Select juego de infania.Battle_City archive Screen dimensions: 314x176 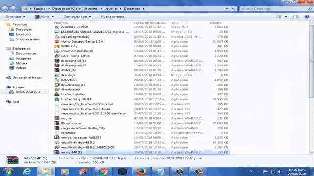83,128
